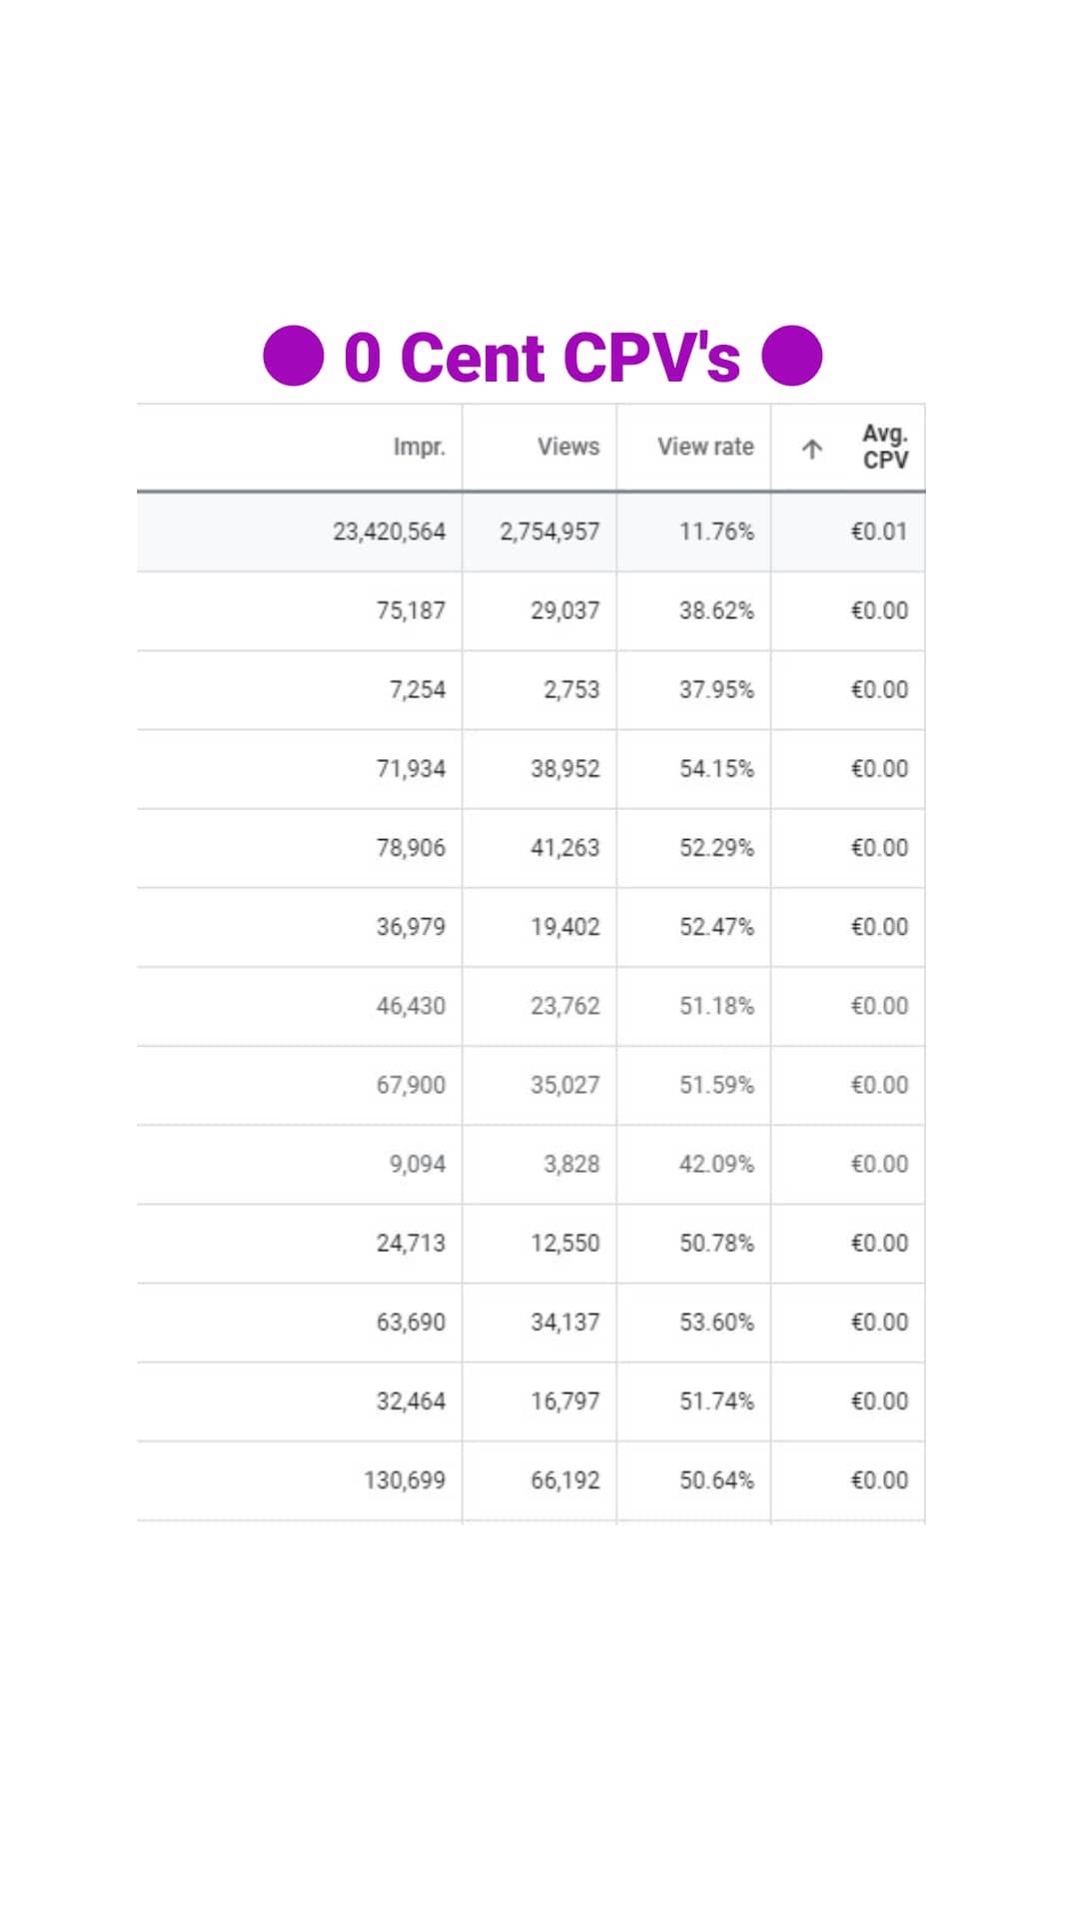Click the row with 75,187 impressions

[411, 610]
